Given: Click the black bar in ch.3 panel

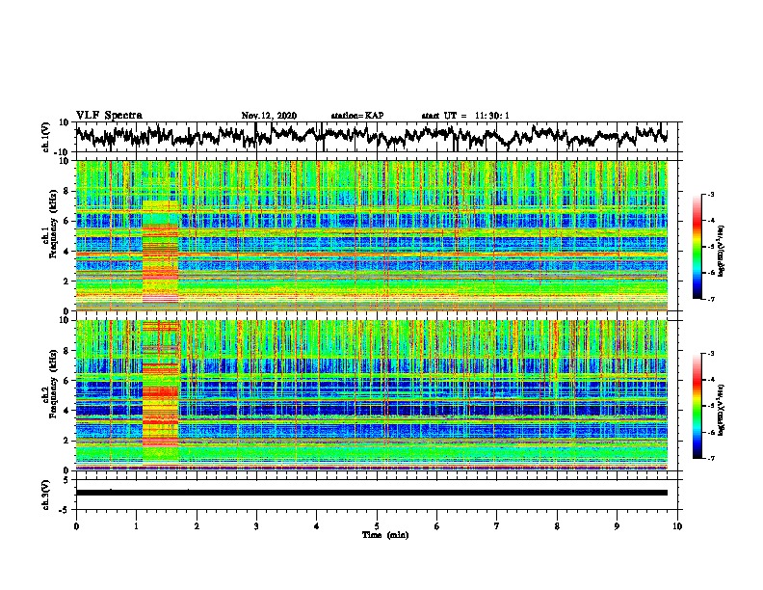Looking at the screenshot, I should [x=371, y=493].
